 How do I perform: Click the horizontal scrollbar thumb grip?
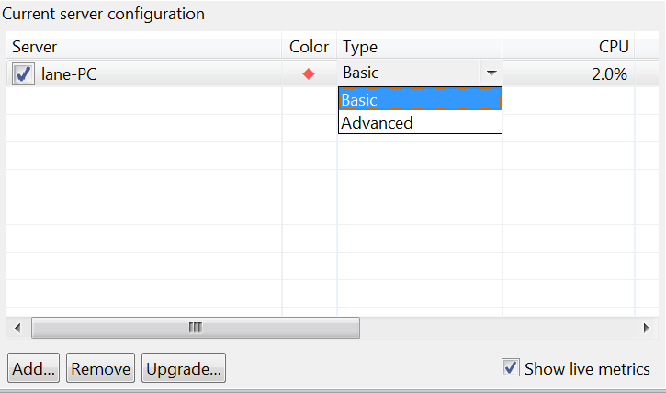[x=196, y=328]
